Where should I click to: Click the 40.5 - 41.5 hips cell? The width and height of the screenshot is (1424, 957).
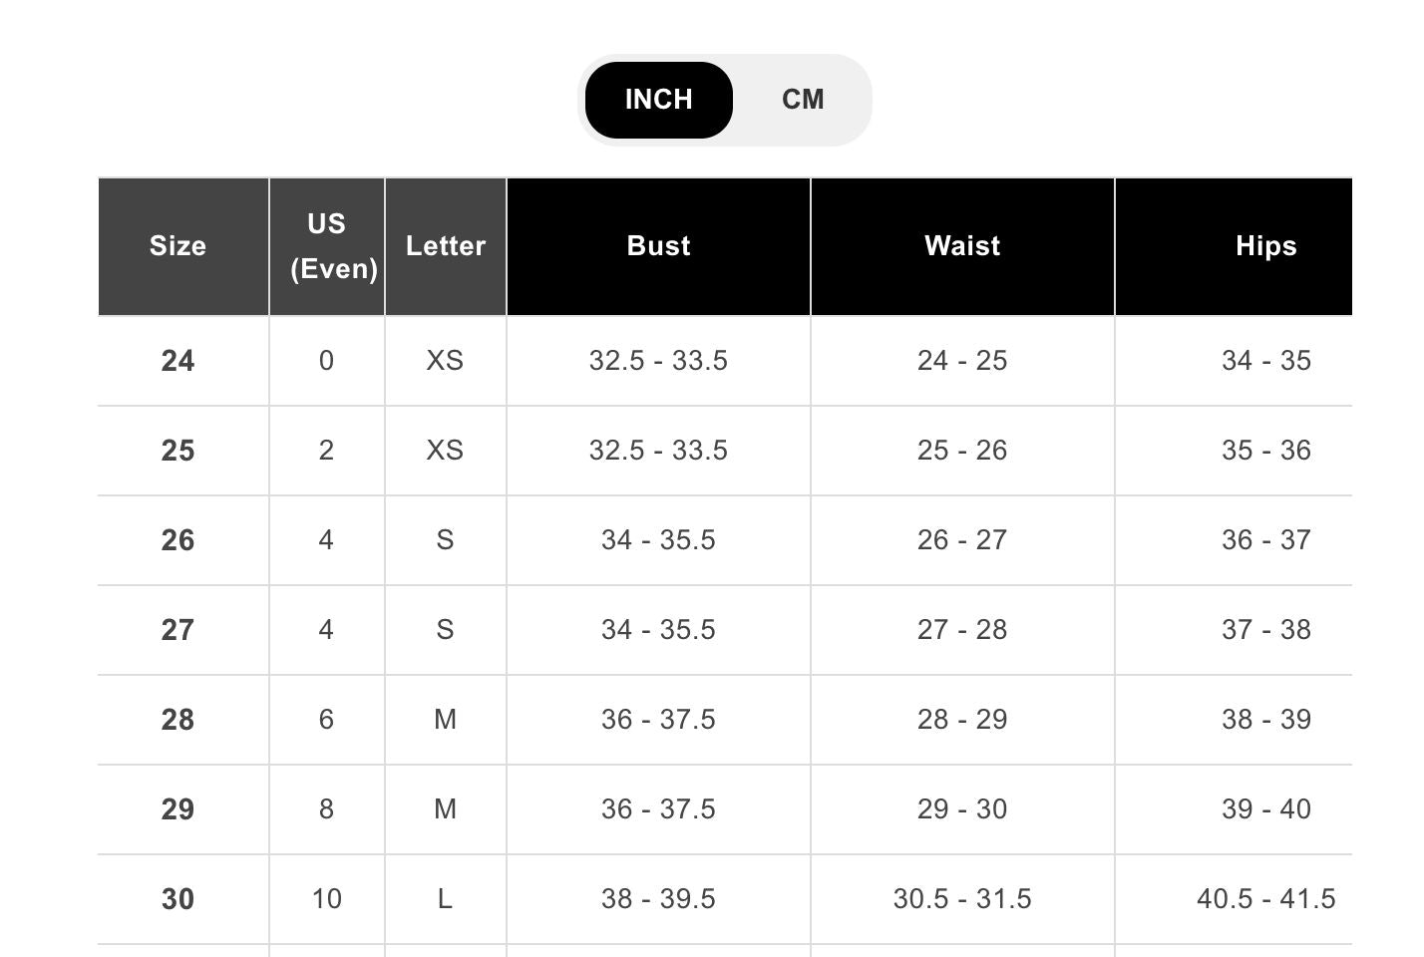(x=1265, y=899)
